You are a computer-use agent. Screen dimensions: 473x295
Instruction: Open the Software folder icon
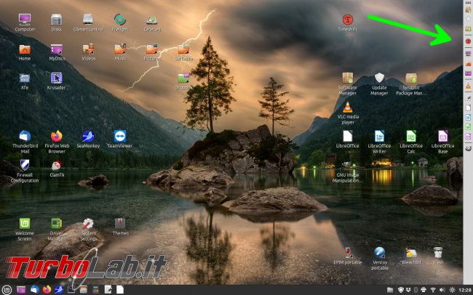pos(183,49)
